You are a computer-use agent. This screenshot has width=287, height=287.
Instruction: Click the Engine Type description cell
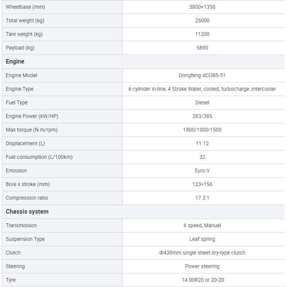click(x=202, y=89)
